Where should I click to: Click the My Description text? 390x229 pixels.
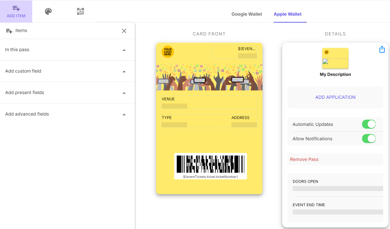pyautogui.click(x=335, y=74)
